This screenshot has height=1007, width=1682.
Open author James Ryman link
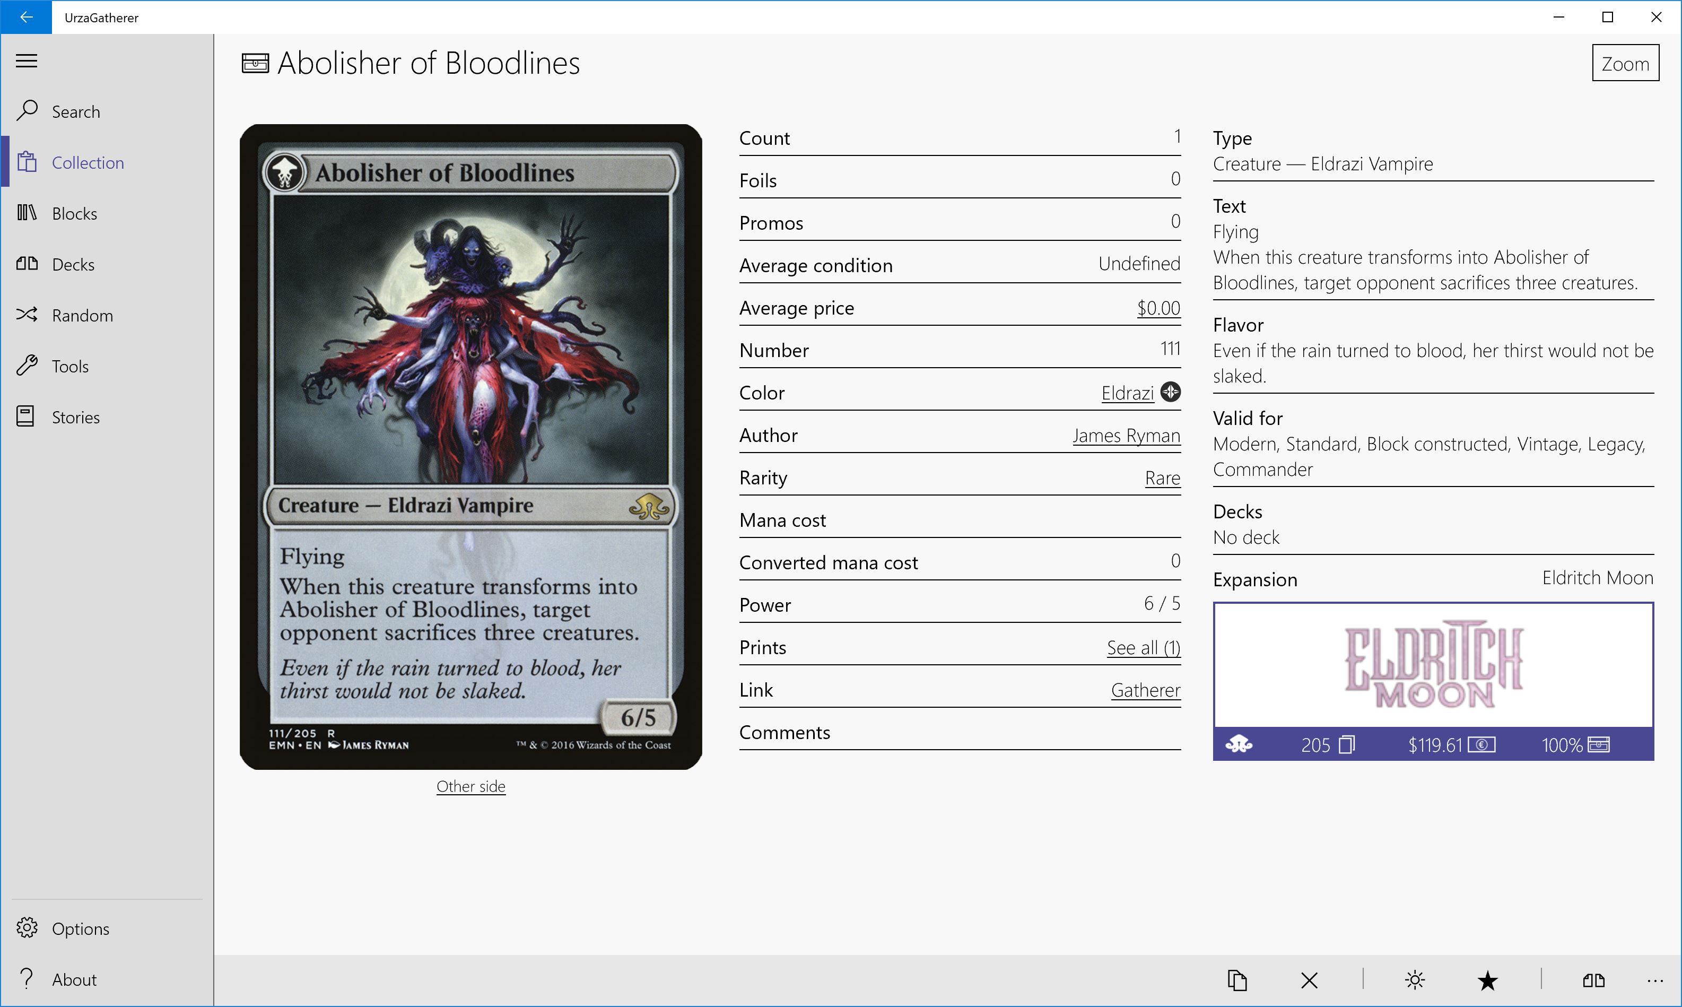[x=1127, y=436]
